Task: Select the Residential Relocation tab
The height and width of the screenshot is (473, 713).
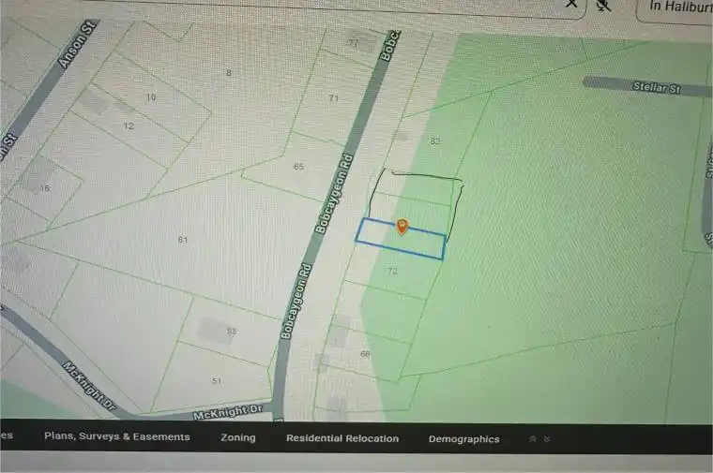Action: (341, 438)
